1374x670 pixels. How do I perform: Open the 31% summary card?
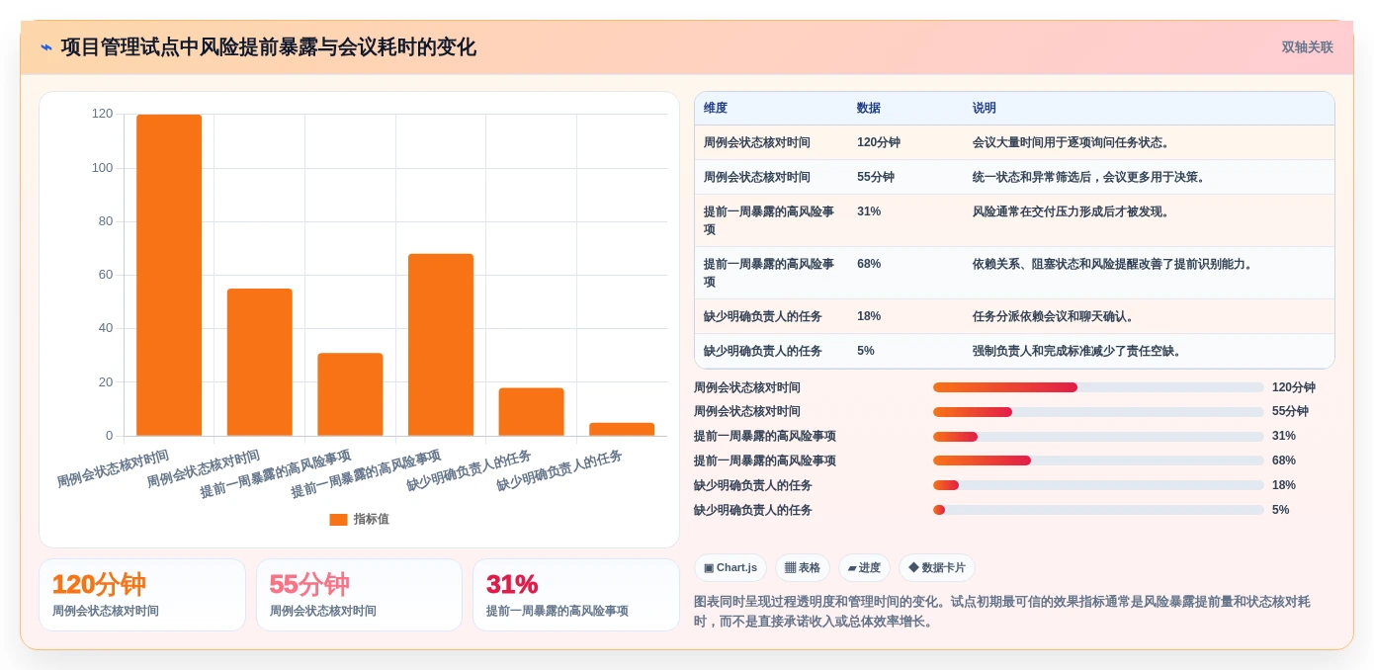[x=576, y=595]
